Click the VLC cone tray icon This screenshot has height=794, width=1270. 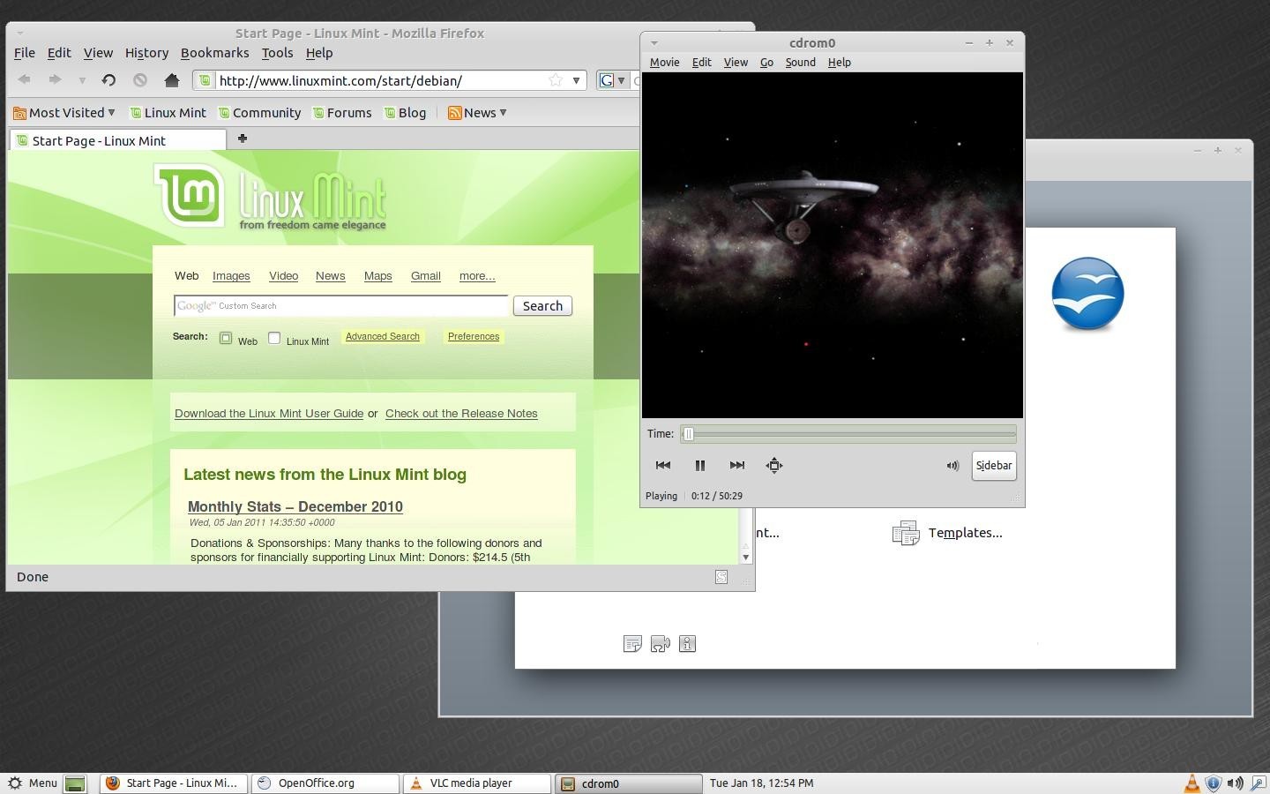[1192, 783]
